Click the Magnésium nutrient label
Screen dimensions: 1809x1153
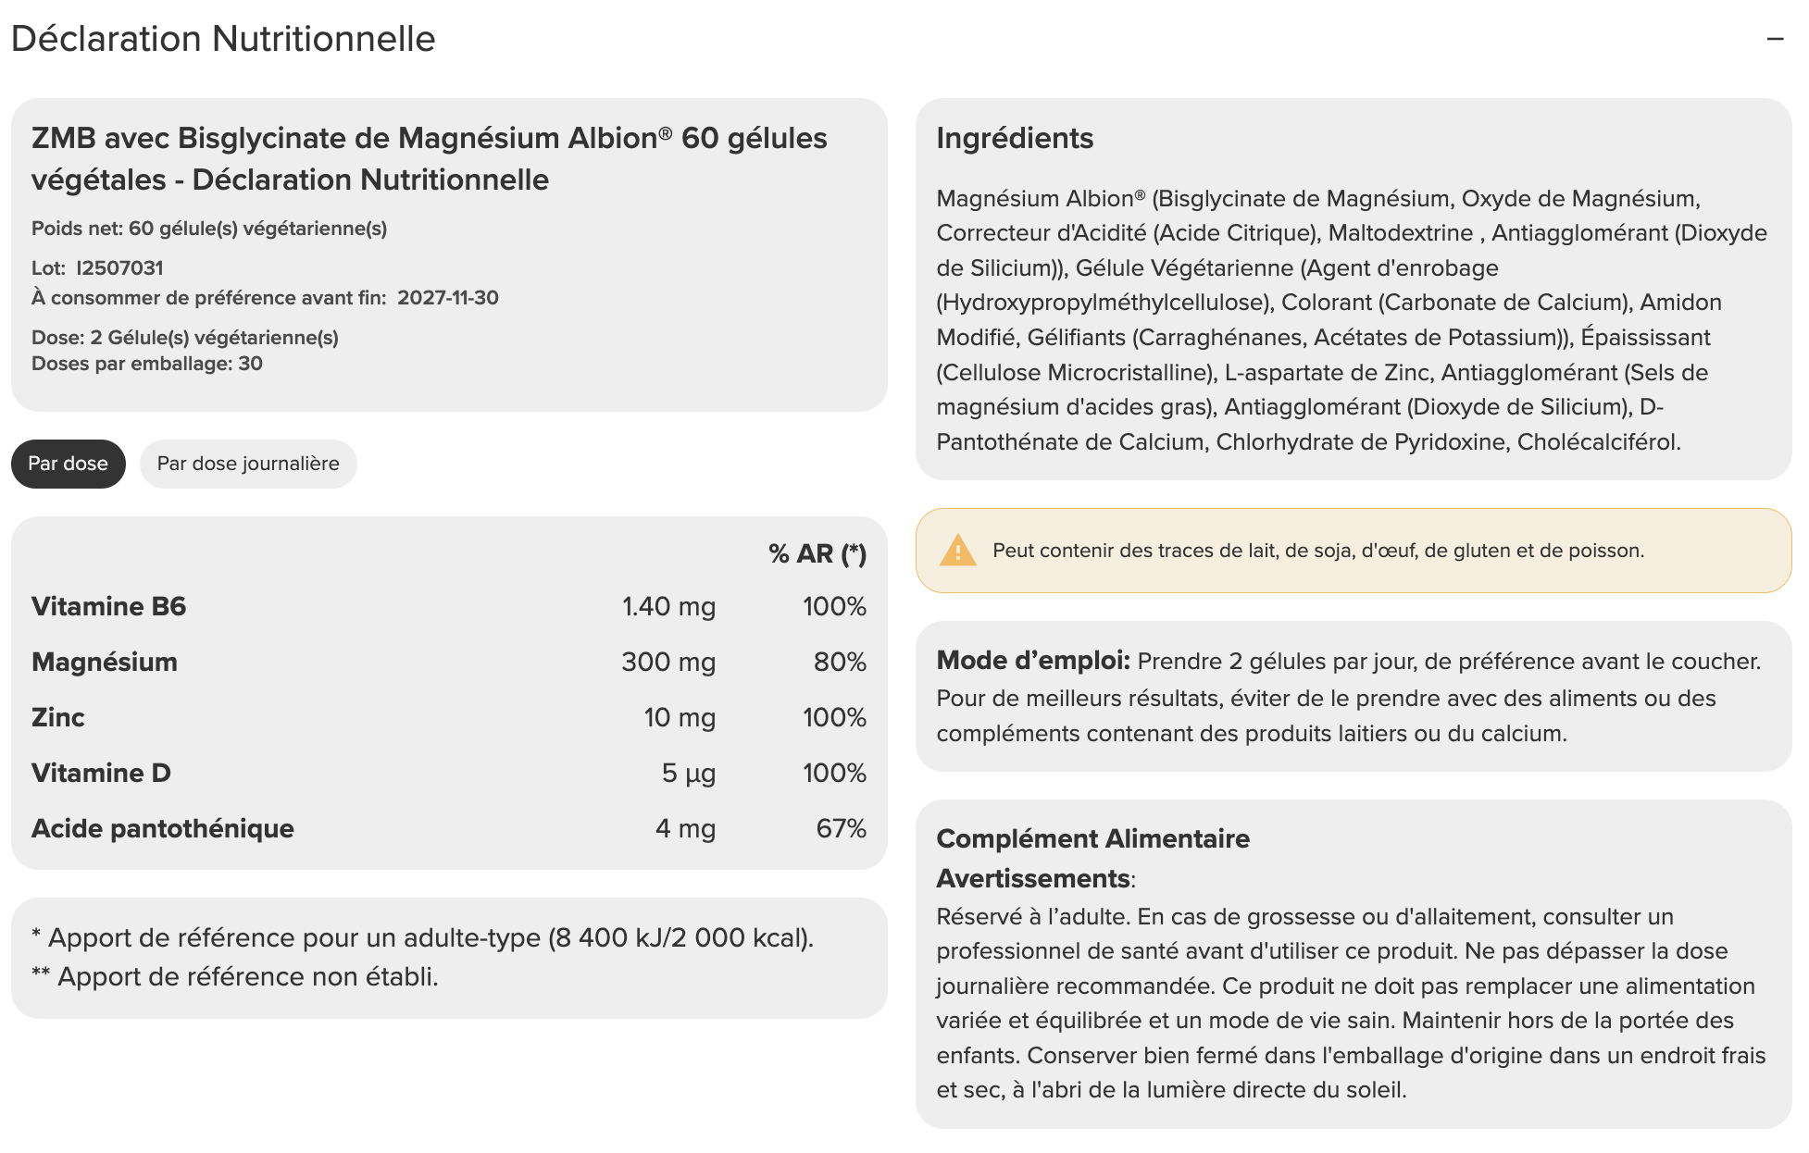pyautogui.click(x=105, y=662)
